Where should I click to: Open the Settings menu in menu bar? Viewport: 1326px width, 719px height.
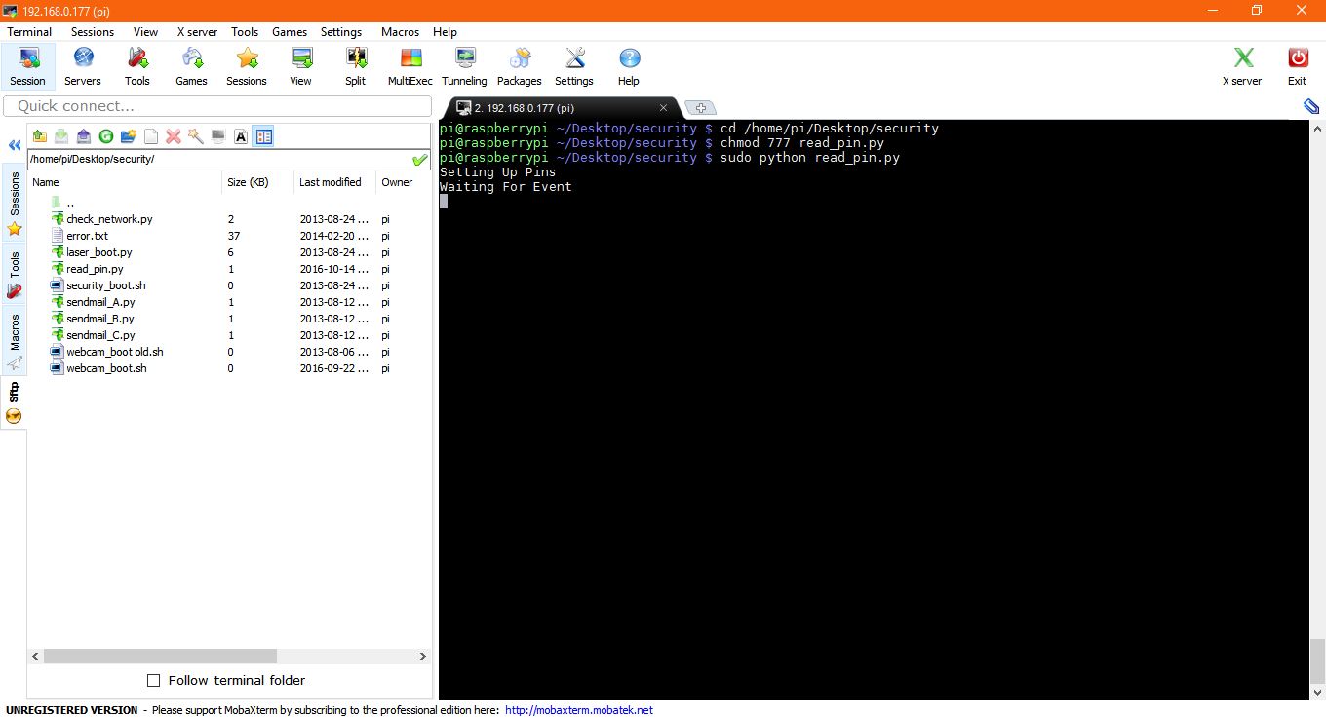(341, 32)
